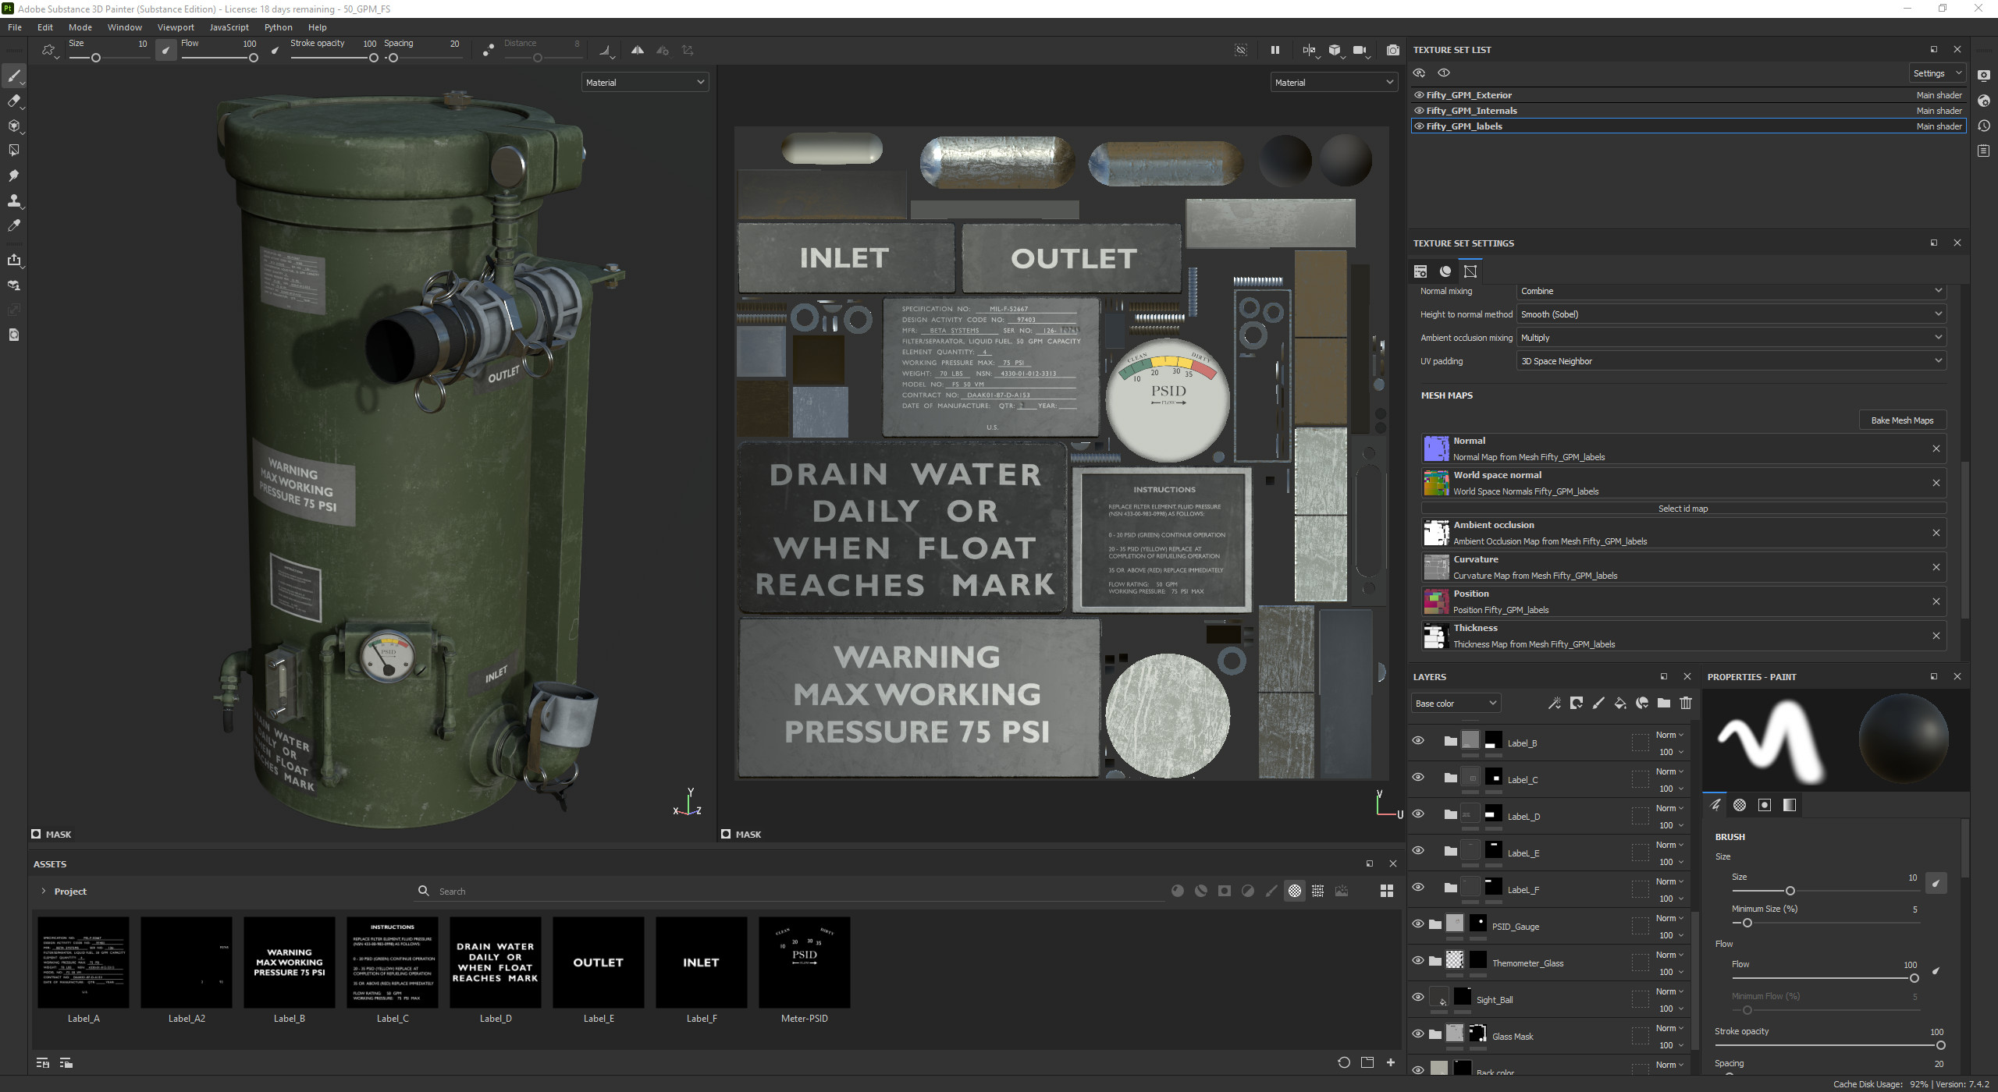Toggle symmetry icon in top toolbar
1998x1092 pixels.
coord(638,50)
